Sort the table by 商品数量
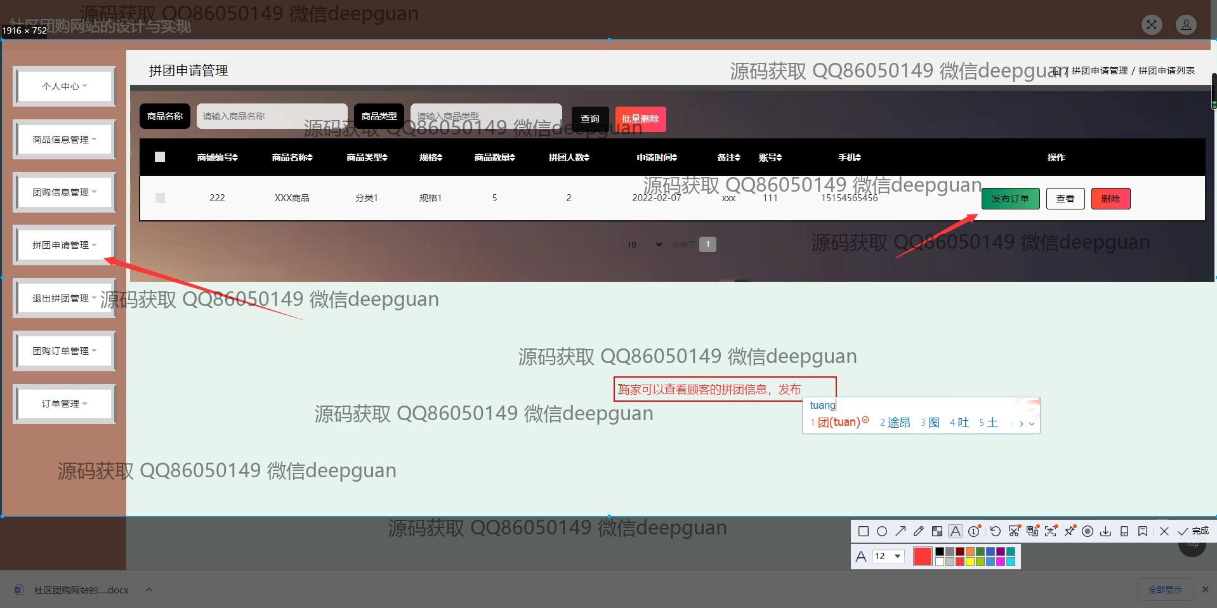The width and height of the screenshot is (1217, 608). (494, 157)
